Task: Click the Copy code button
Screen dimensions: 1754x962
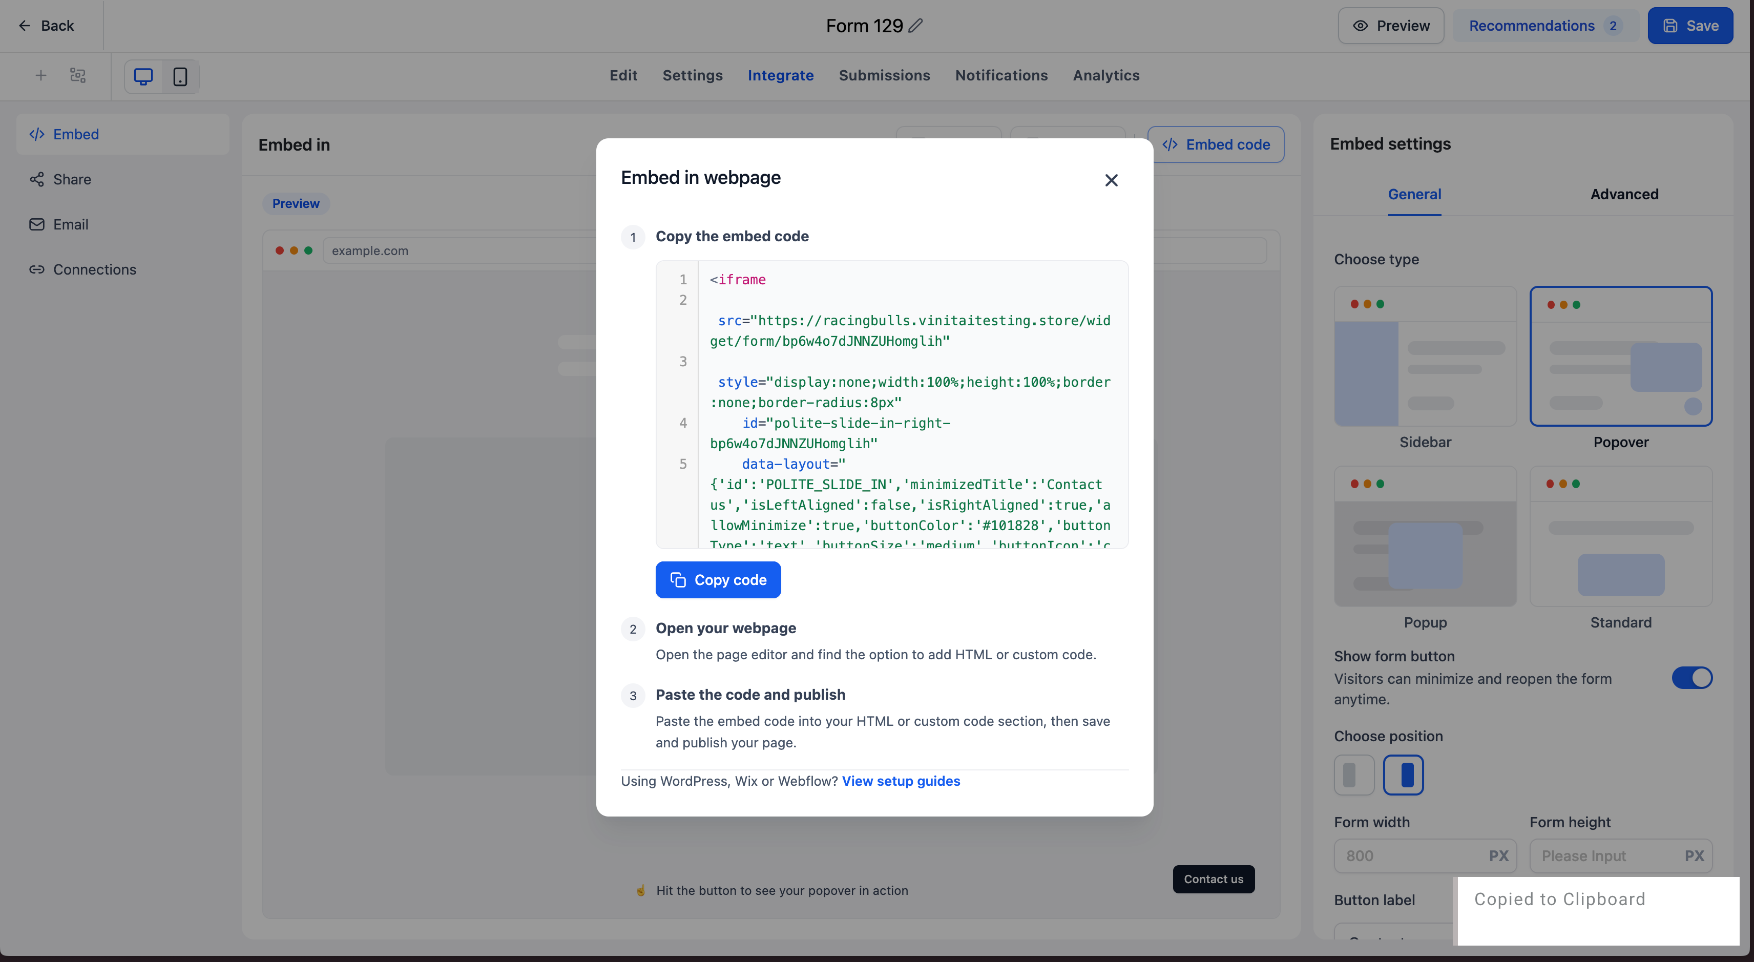Action: 718,580
